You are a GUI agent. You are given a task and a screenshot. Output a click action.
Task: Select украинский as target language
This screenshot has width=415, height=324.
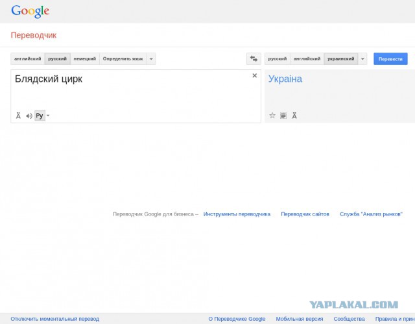coord(341,58)
